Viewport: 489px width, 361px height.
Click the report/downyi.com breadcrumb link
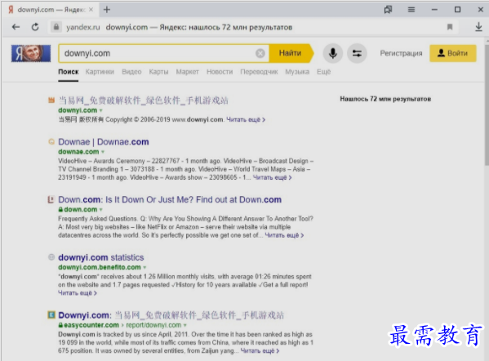coord(153,325)
